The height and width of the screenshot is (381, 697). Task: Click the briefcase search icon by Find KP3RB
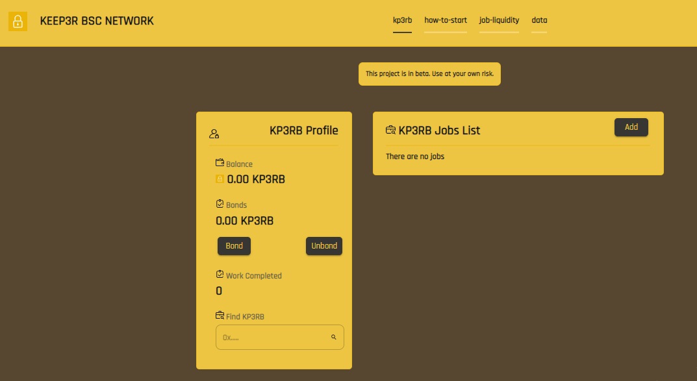click(220, 315)
